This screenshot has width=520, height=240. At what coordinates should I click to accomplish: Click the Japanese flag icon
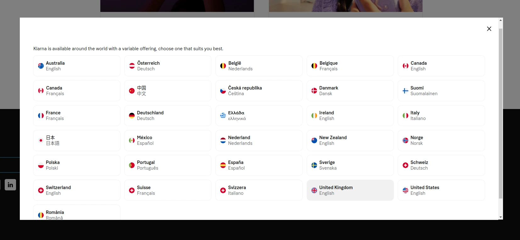point(41,140)
